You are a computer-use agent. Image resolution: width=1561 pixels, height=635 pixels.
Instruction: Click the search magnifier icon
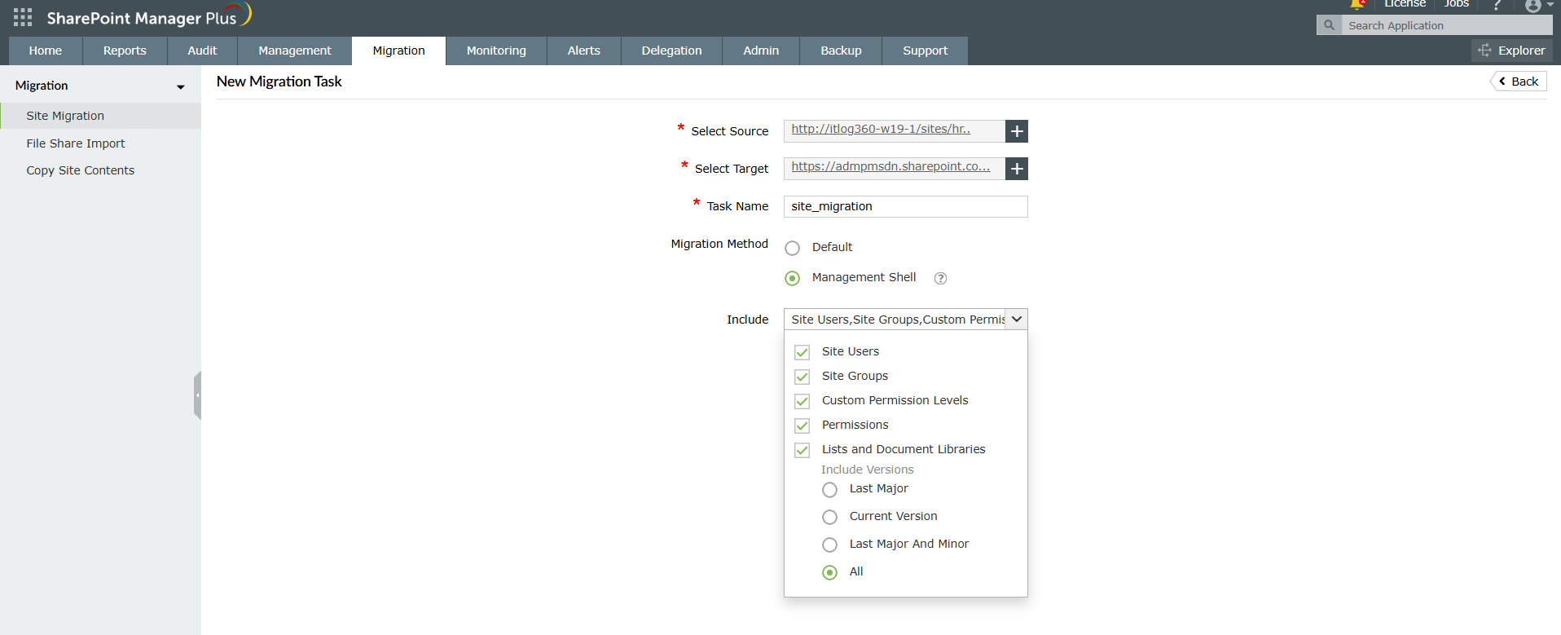click(x=1329, y=25)
